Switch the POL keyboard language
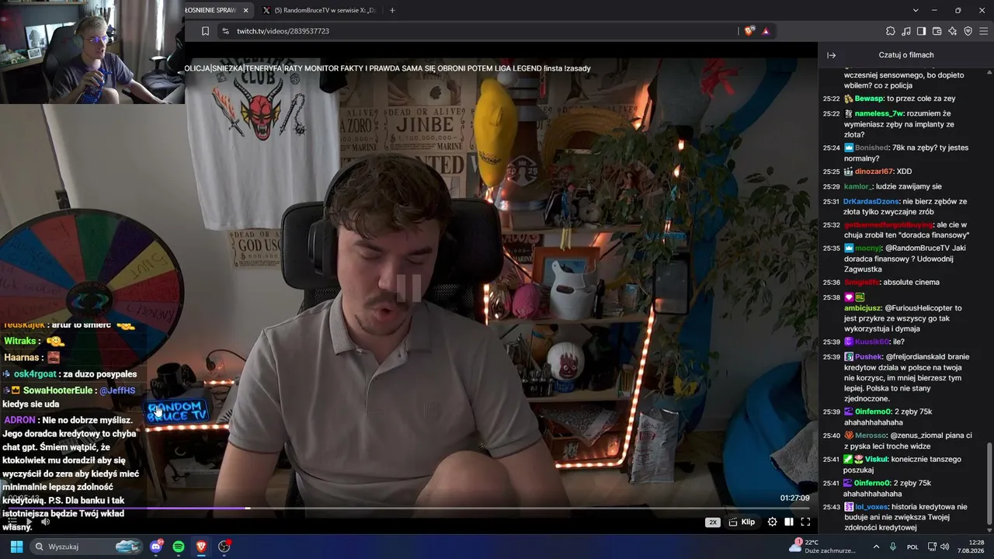 [x=912, y=547]
